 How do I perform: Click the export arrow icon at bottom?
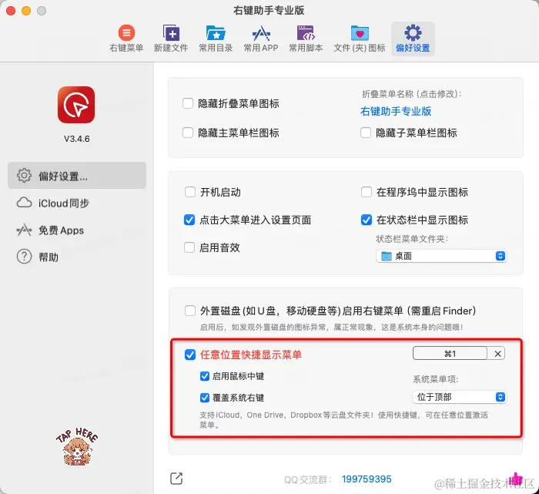[x=176, y=479]
